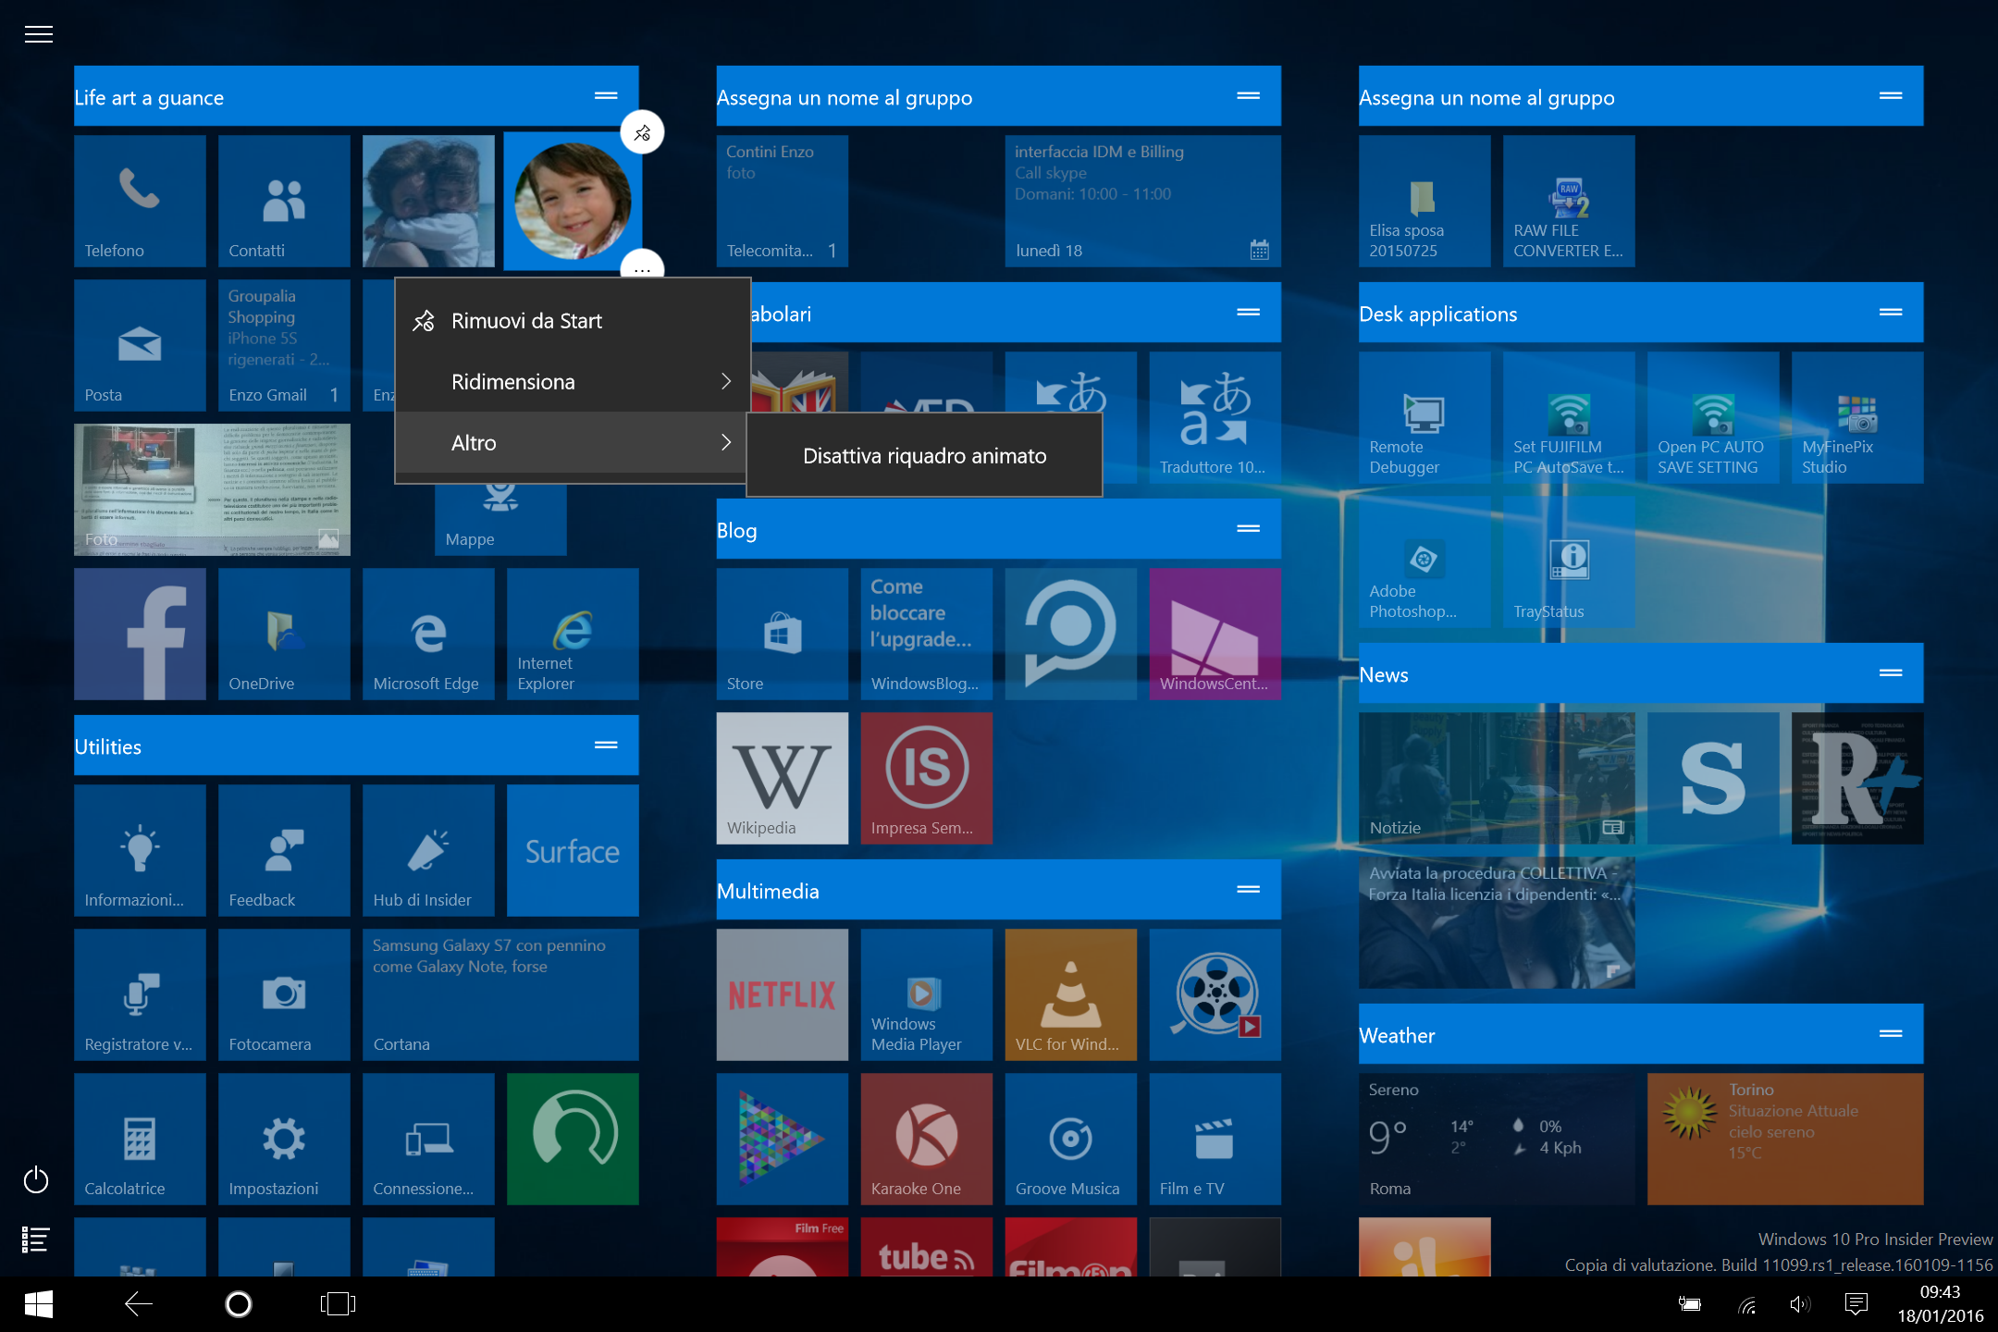Launch VLC for Windows tile
This screenshot has width=1998, height=1332.
point(1070,994)
